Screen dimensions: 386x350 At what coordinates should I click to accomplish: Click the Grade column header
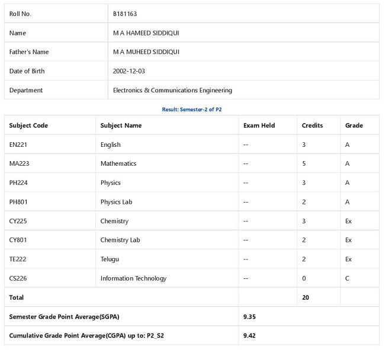coord(353,126)
